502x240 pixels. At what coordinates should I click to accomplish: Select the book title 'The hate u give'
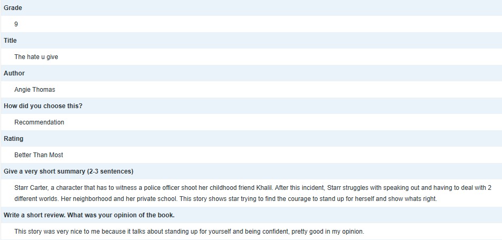click(x=36, y=57)
